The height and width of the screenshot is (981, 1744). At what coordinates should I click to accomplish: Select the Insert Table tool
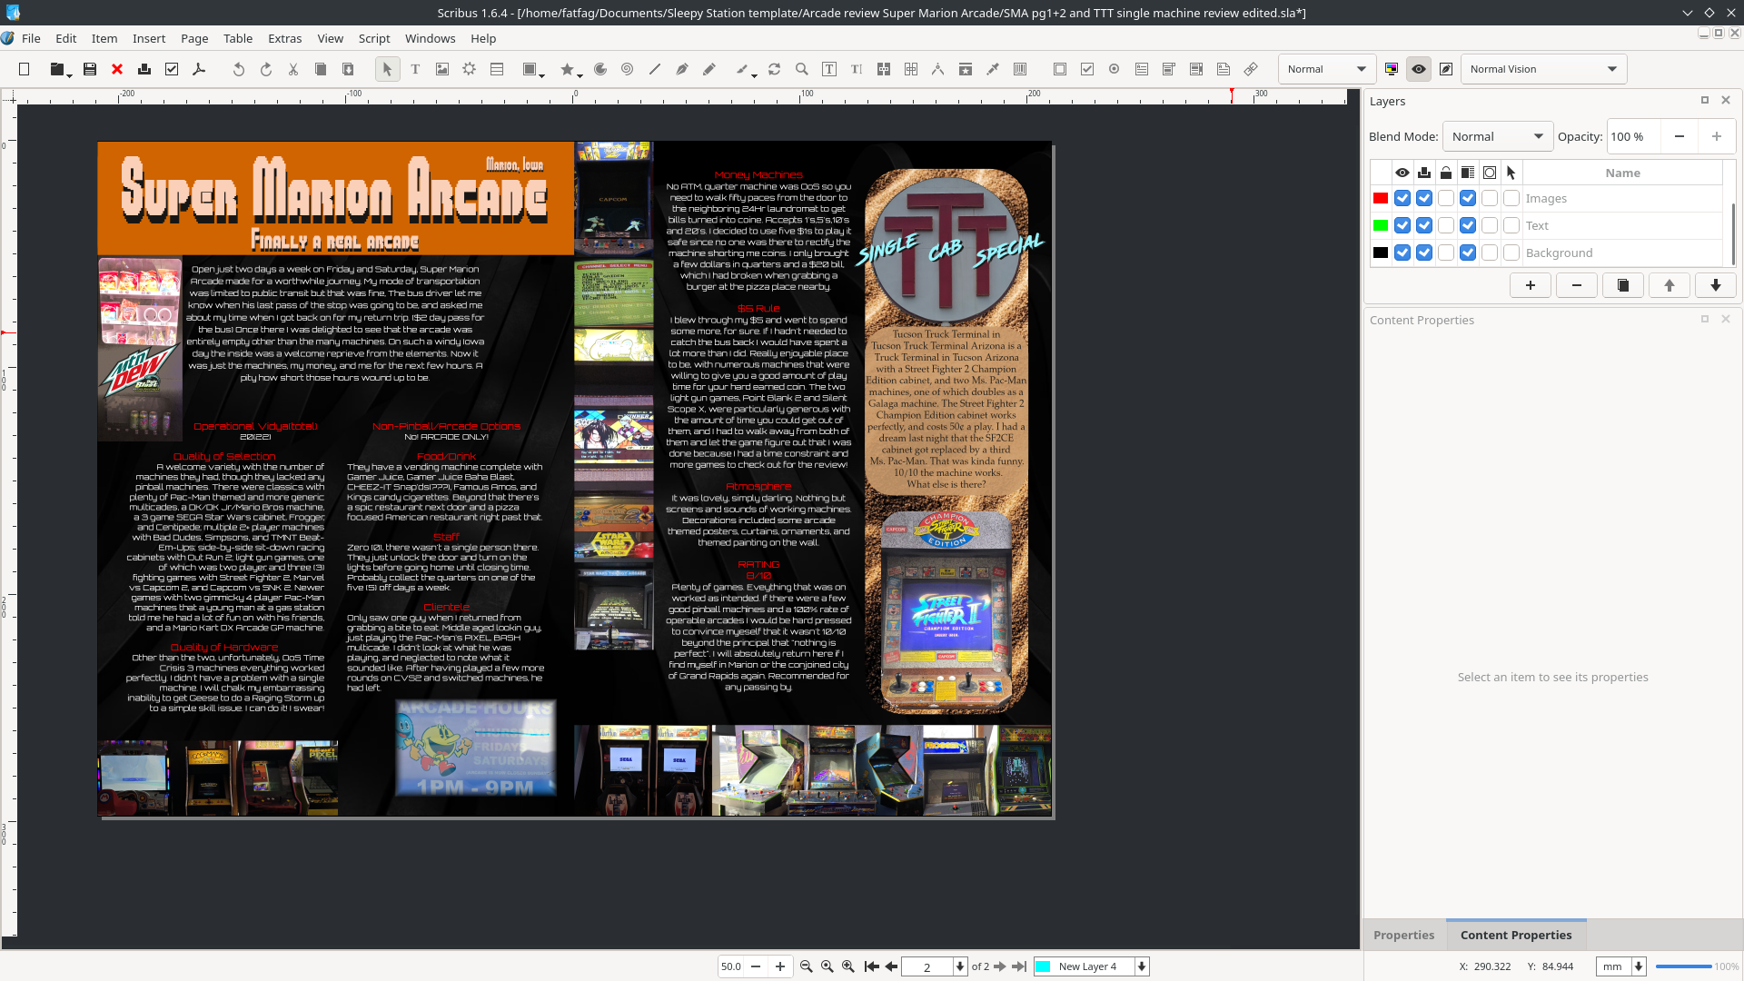(x=497, y=69)
